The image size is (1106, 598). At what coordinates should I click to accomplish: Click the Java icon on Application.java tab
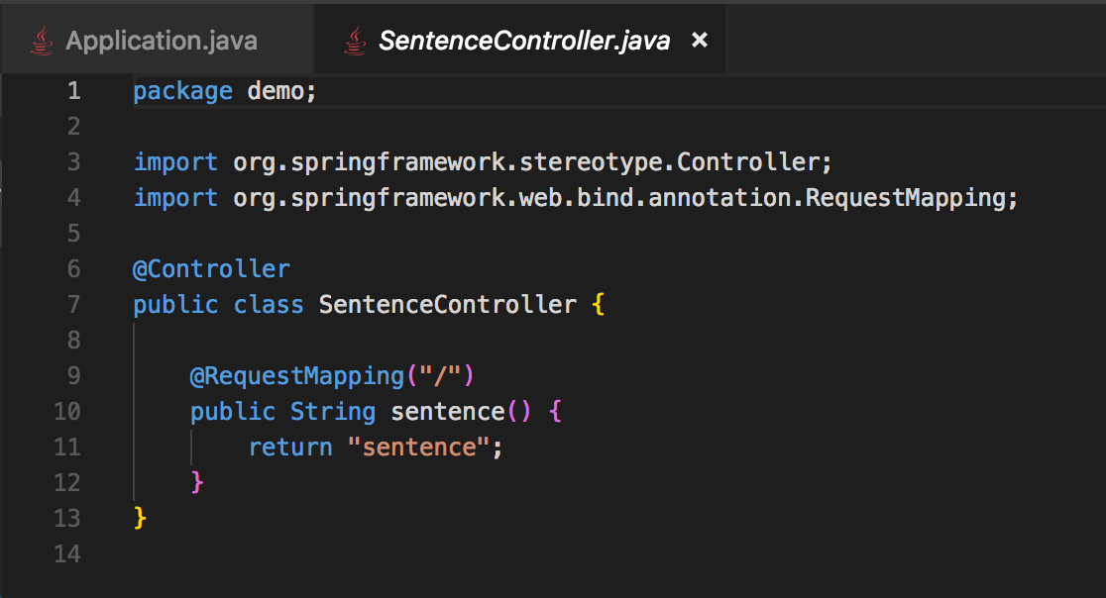(x=41, y=41)
